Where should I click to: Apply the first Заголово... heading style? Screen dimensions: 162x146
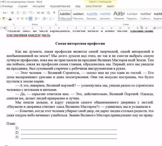(x=92, y=16)
